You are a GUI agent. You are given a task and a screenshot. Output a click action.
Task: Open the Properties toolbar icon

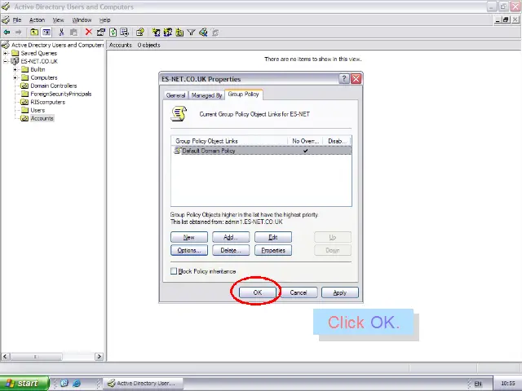(100, 33)
